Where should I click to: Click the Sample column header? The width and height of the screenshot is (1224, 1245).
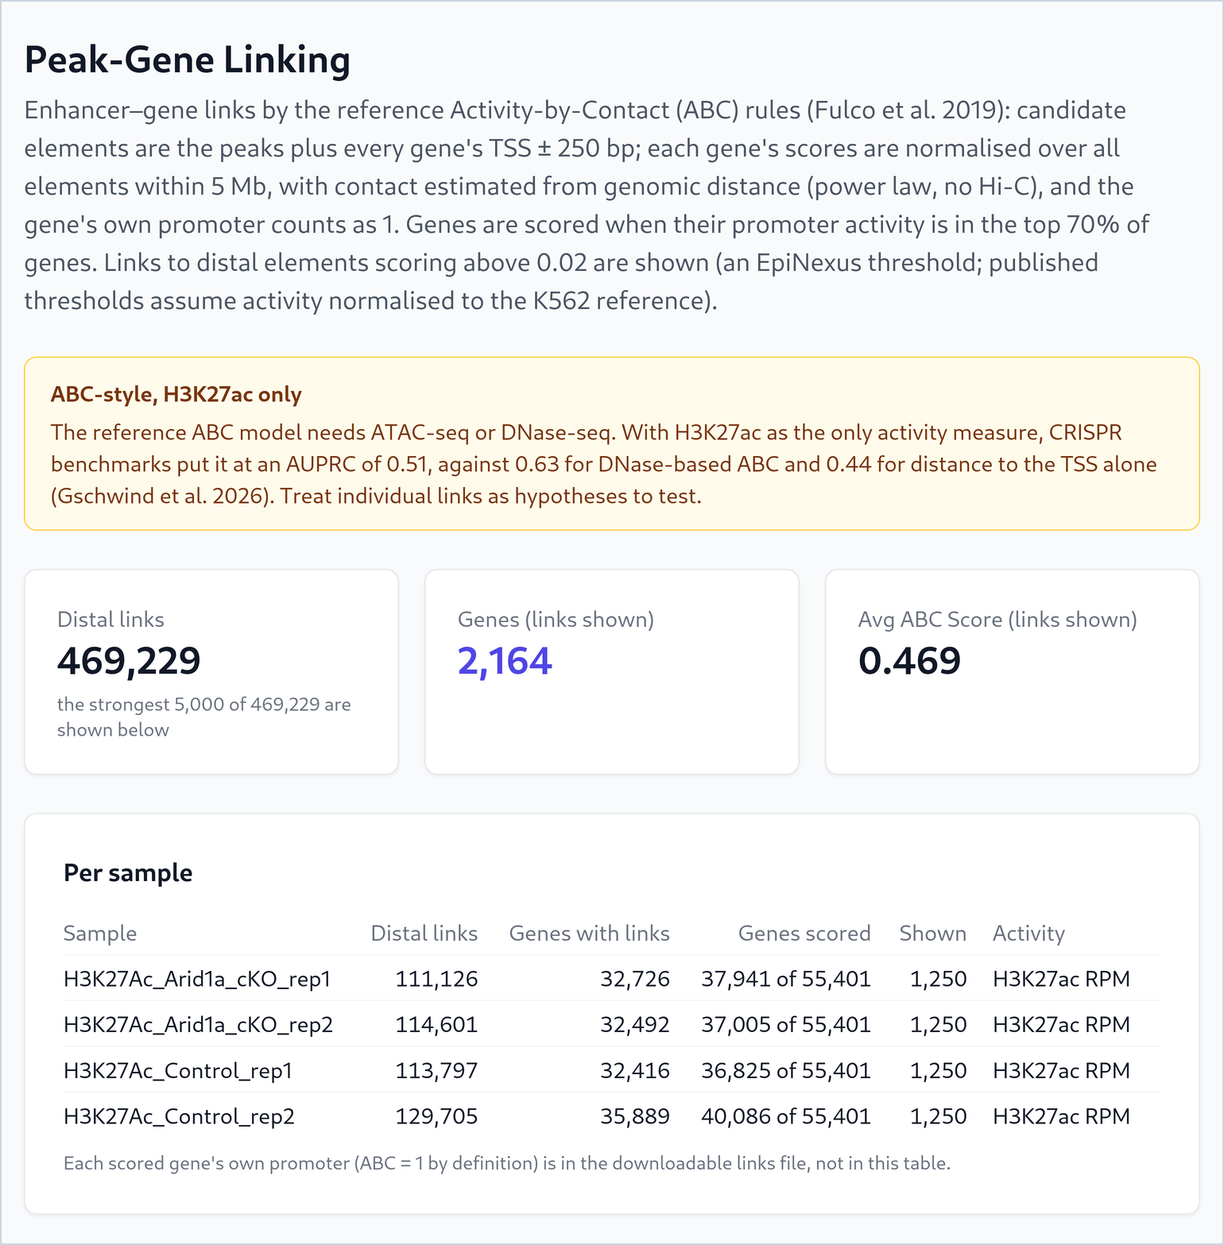(x=100, y=933)
